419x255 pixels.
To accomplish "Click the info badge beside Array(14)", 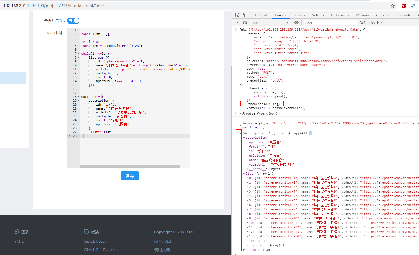I will coord(310,133).
